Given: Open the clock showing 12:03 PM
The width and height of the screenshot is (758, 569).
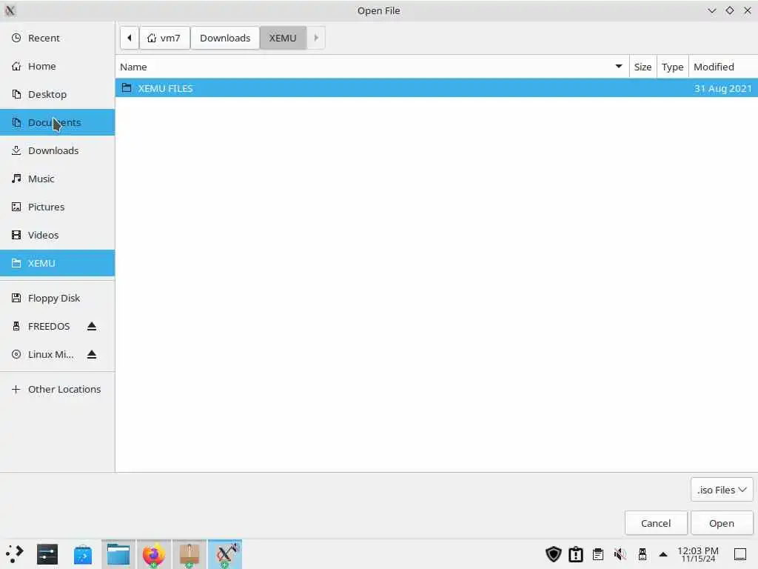Looking at the screenshot, I should (698, 554).
